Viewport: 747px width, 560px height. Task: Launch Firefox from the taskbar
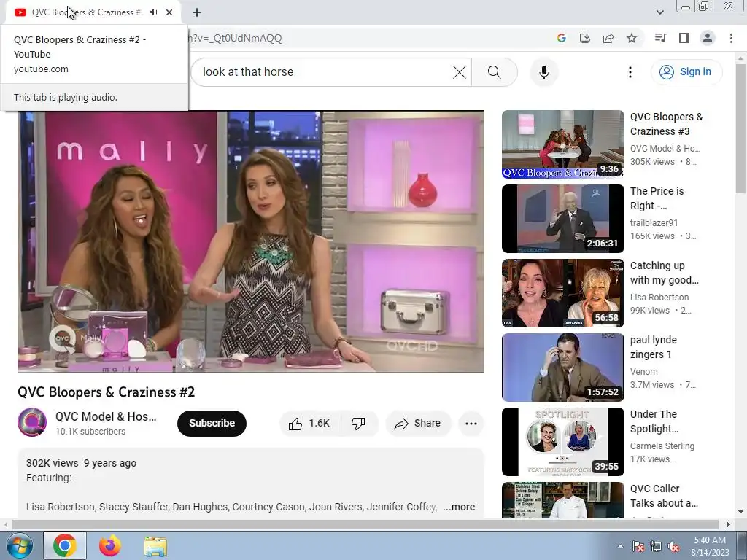(110, 545)
